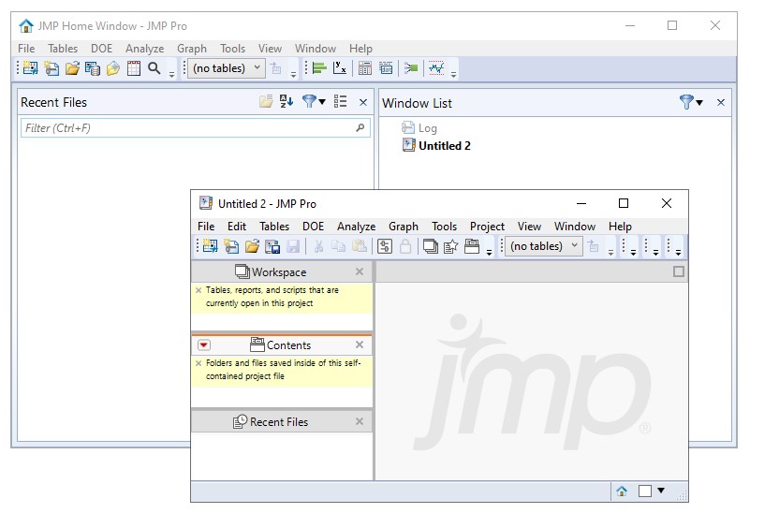Click the Control Chart icon in Home Window
Image resolution: width=779 pixels, height=528 pixels.
[436, 68]
